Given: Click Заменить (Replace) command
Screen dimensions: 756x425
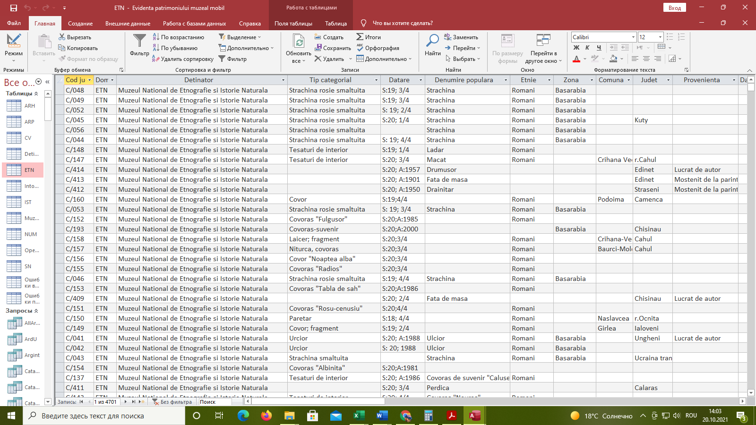Looking at the screenshot, I should pos(461,37).
